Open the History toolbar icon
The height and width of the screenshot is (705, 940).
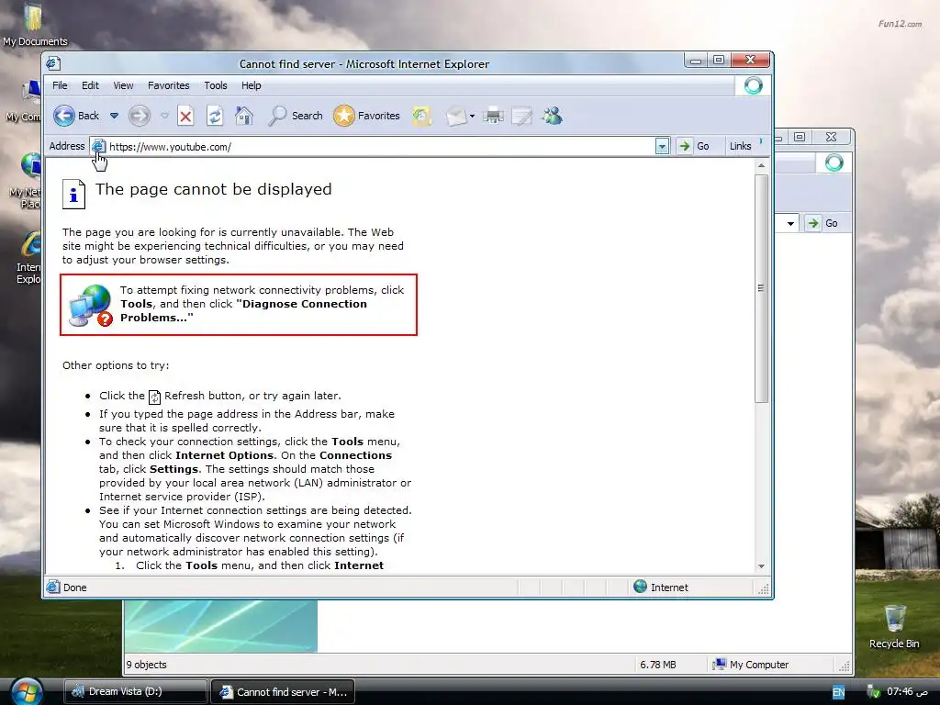421,116
